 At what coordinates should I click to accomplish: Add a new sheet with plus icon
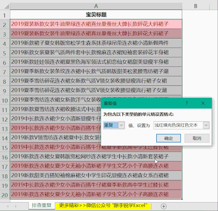coord(164,206)
